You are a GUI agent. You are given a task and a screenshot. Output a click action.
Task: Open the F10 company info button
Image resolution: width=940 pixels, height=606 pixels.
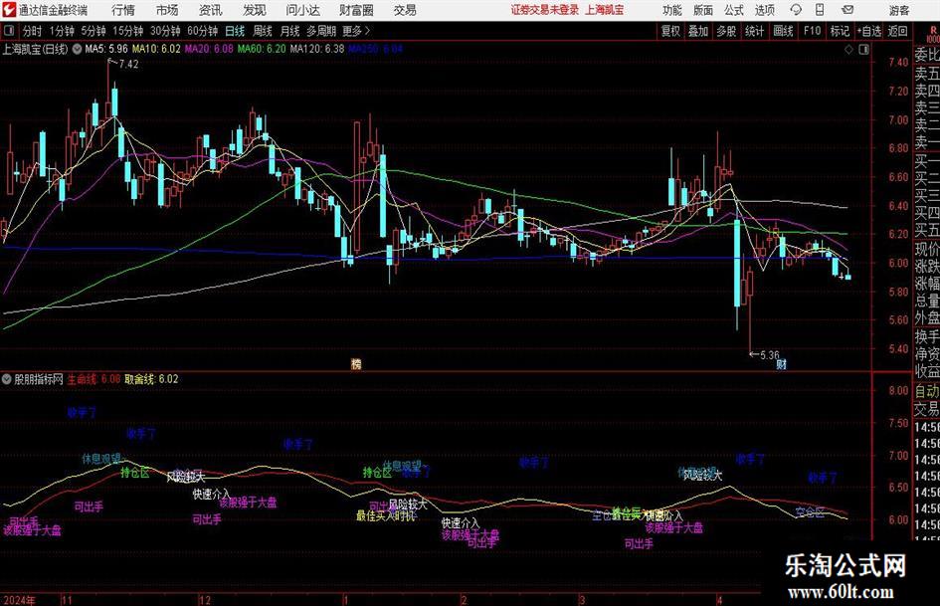click(x=813, y=31)
